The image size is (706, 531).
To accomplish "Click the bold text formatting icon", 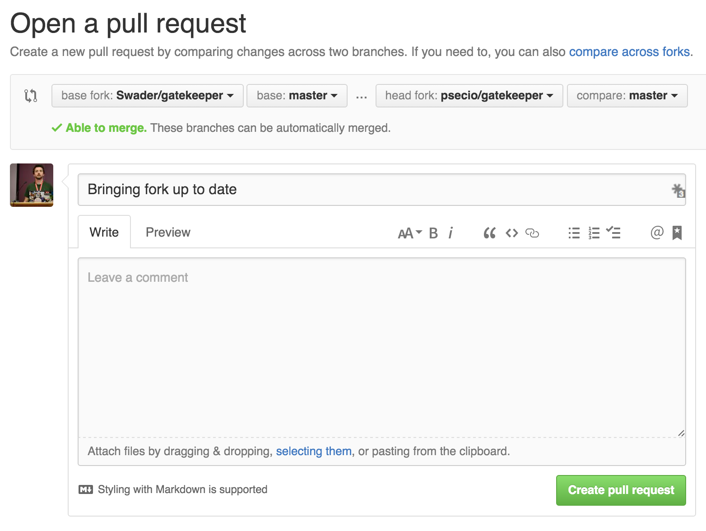I will click(x=433, y=233).
